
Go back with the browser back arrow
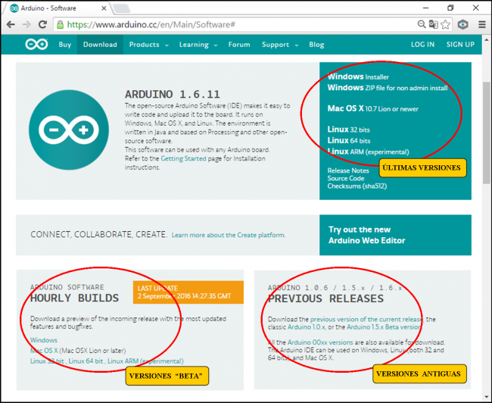coord(11,24)
